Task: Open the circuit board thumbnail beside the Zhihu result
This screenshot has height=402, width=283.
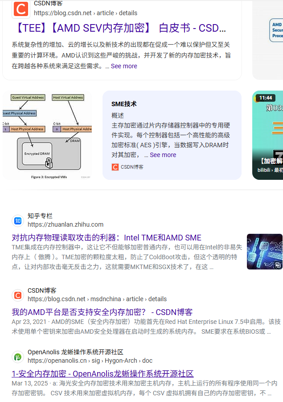Action: point(265,252)
